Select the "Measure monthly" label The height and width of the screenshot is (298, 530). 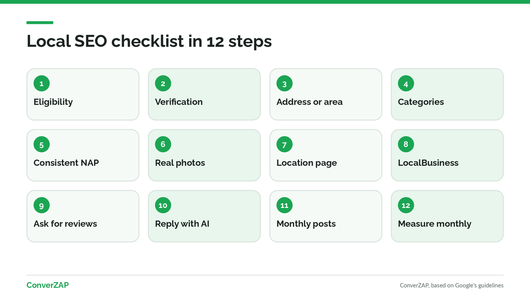435,224
